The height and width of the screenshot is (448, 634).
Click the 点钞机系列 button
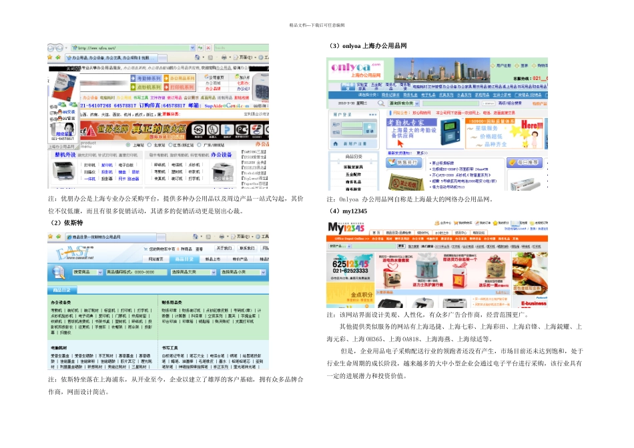pyautogui.click(x=146, y=87)
